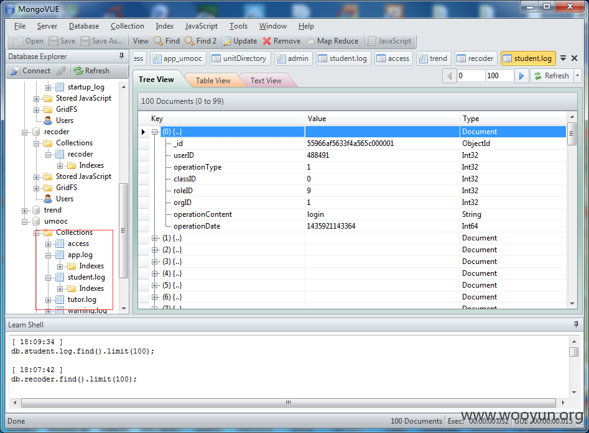Pin the Learn Shell panel
Viewport: 589px width, 433px height.
click(x=576, y=324)
